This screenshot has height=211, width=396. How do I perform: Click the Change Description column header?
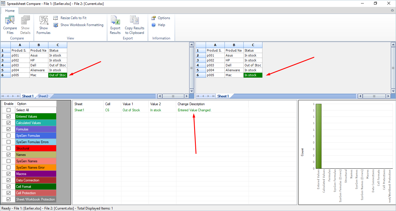pos(191,104)
